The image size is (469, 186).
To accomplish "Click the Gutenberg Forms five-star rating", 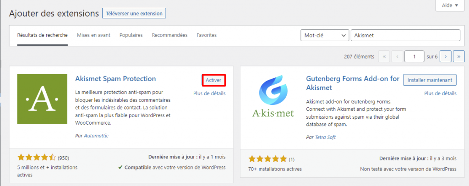I will pos(268,159).
